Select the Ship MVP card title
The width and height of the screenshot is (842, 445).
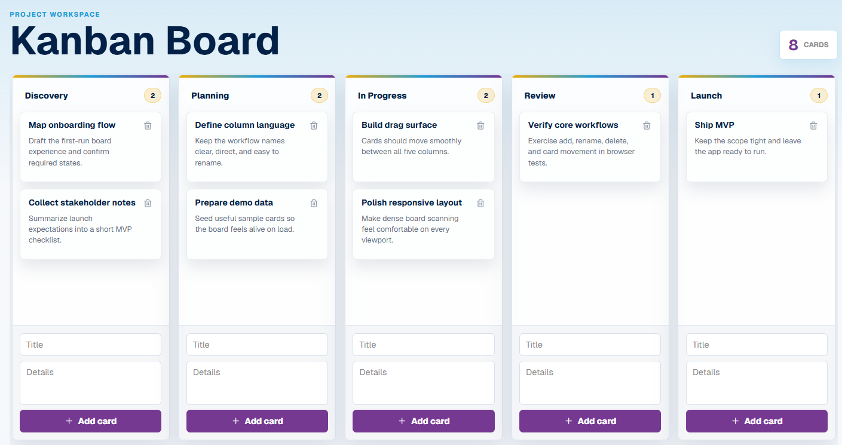(715, 125)
